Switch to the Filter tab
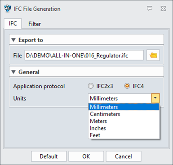This screenshot has height=165, width=173. point(35,24)
